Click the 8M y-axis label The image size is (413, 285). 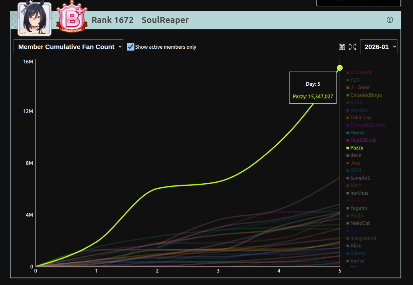point(29,163)
